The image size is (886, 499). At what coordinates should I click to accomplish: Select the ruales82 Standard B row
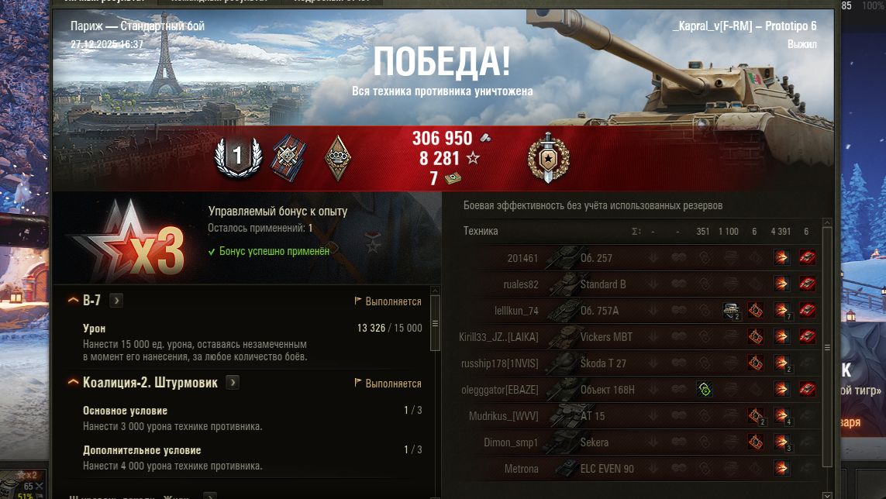(x=640, y=284)
